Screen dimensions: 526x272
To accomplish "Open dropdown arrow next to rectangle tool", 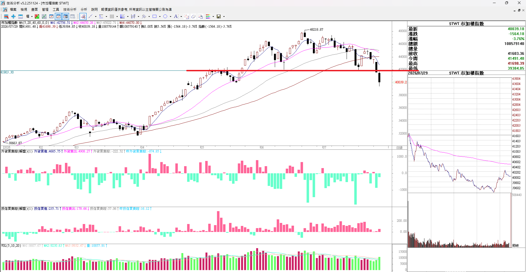I will 160,16.
